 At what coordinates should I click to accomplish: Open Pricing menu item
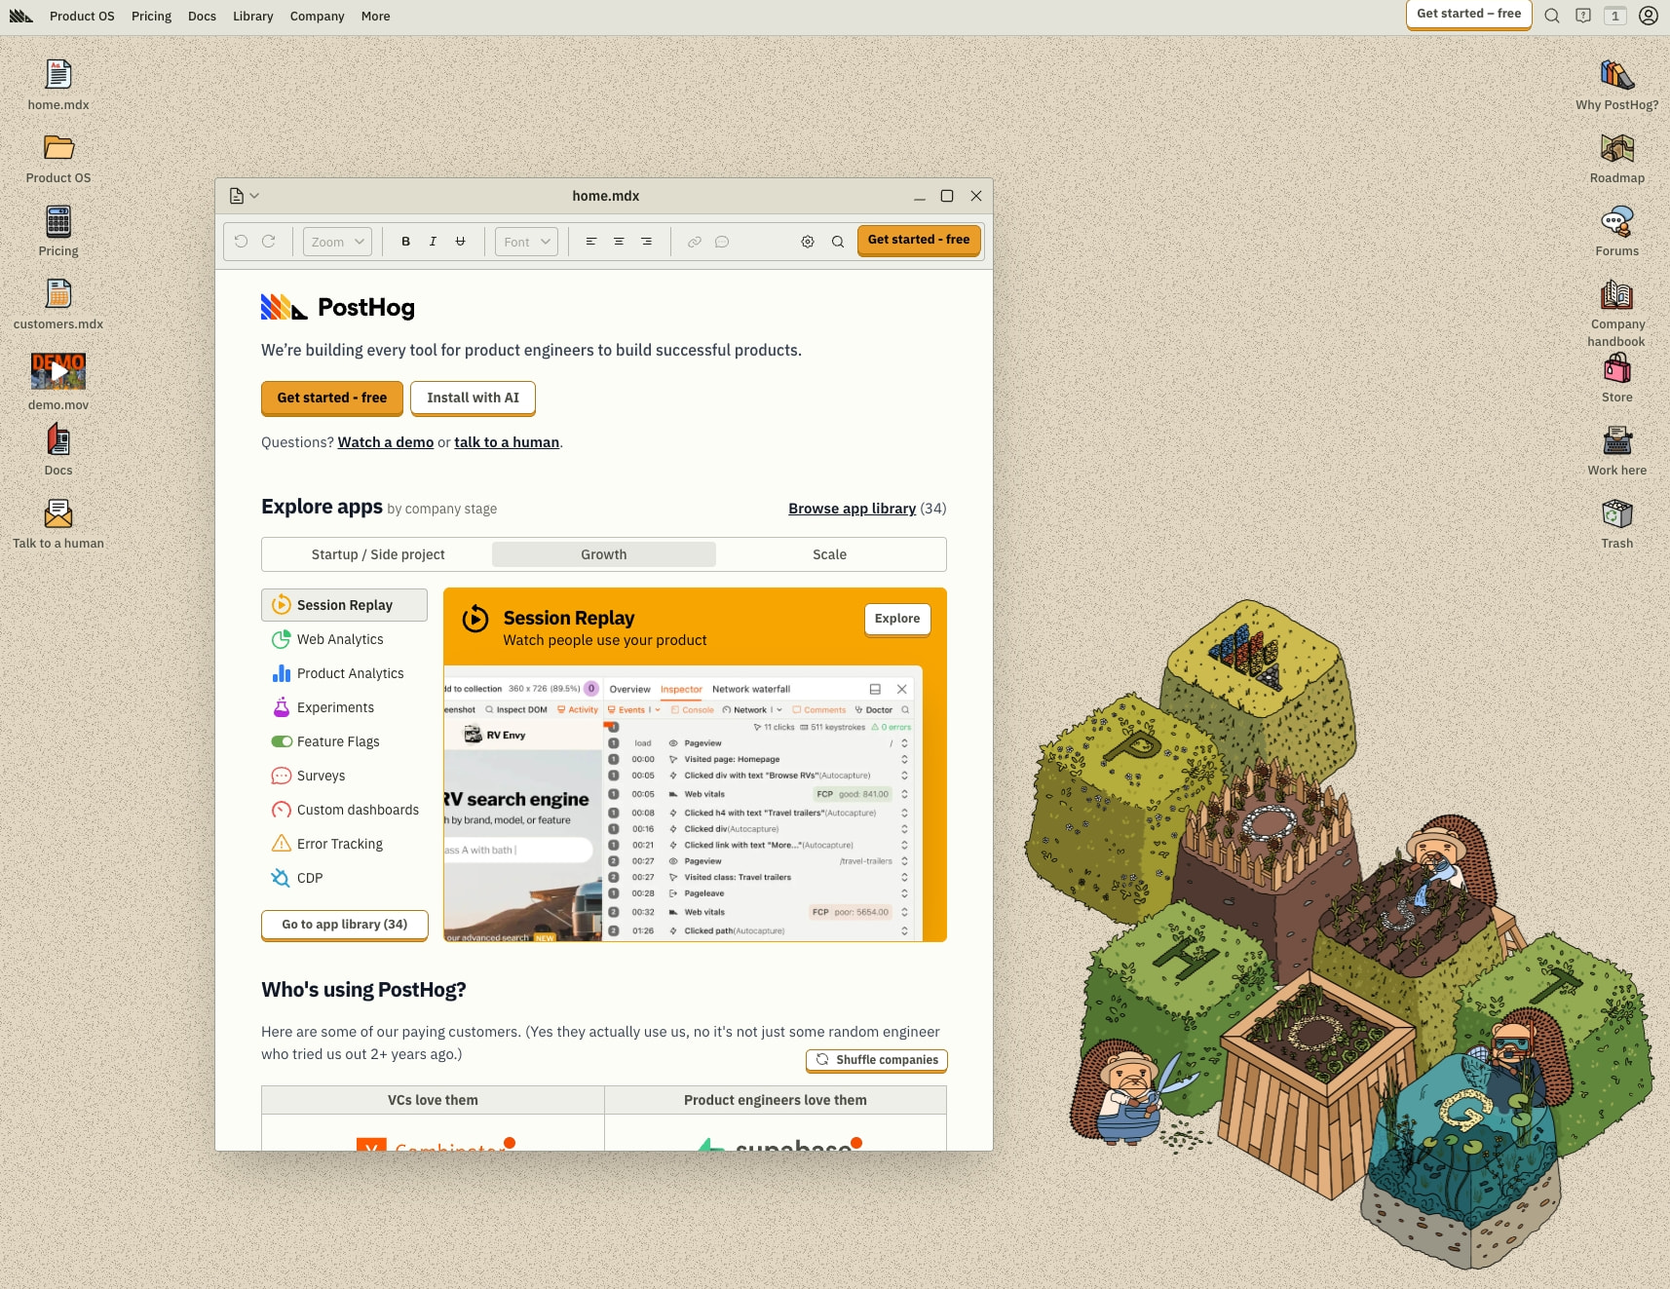151,16
